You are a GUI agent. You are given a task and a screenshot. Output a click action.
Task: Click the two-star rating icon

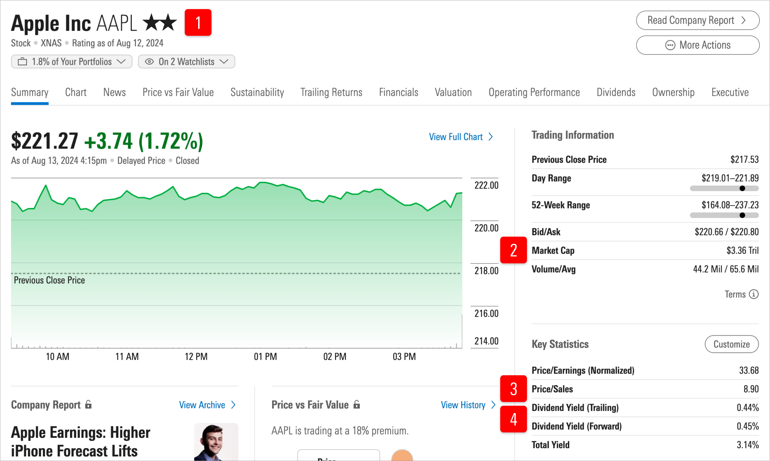pyautogui.click(x=159, y=22)
